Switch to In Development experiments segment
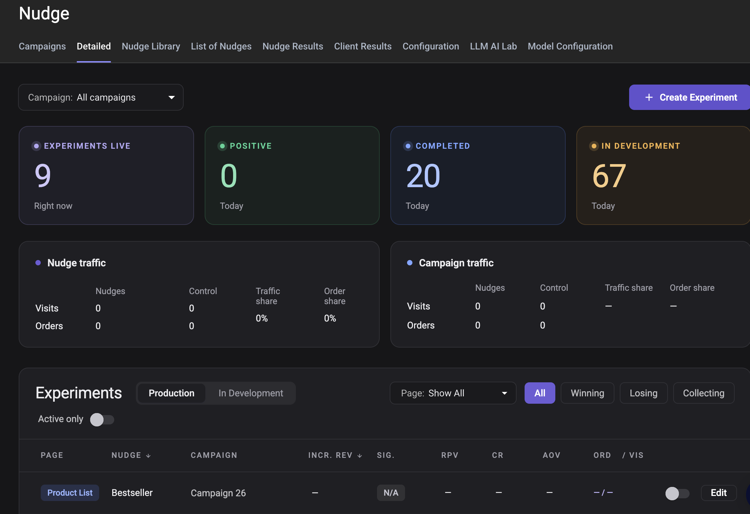 tap(251, 393)
